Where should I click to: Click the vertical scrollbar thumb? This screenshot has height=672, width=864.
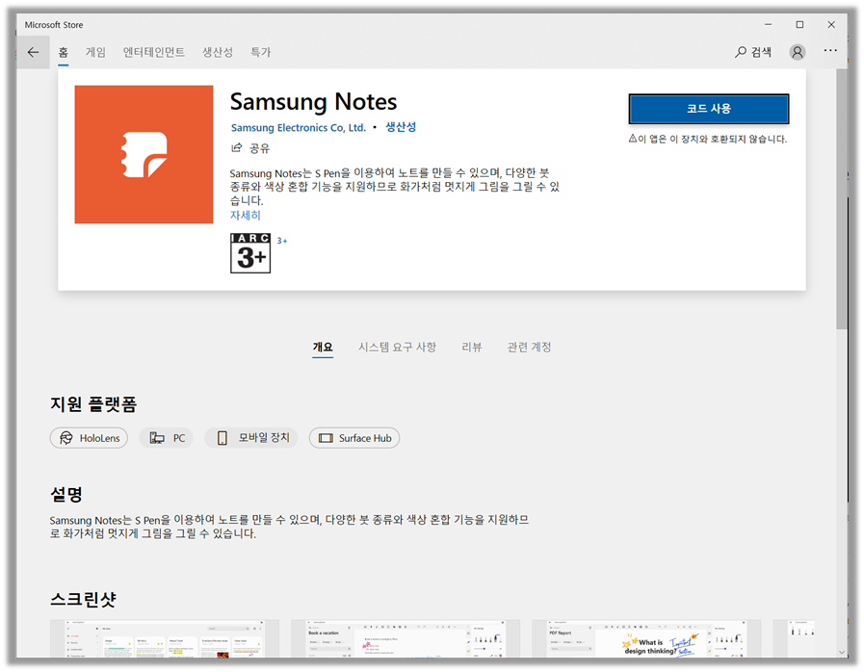coord(841,198)
